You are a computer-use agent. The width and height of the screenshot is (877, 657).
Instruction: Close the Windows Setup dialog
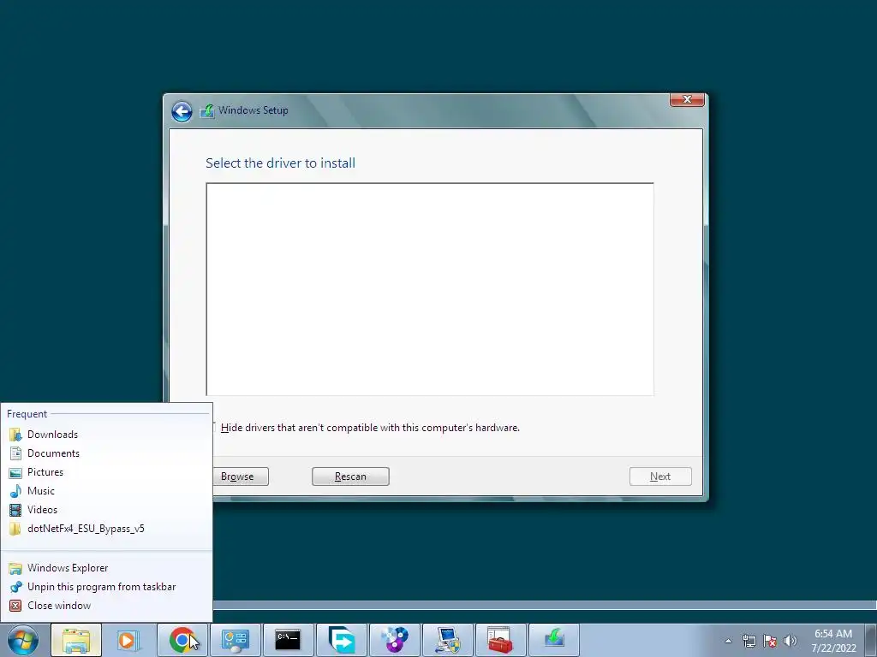[687, 99]
